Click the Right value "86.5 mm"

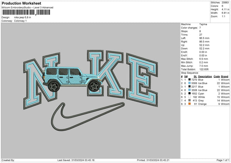click(x=204, y=42)
